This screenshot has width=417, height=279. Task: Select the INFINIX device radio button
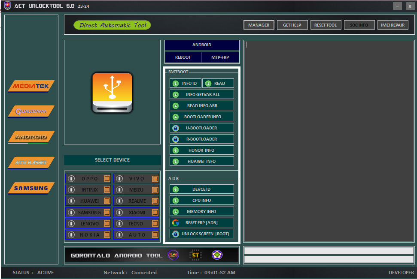pyautogui.click(x=71, y=190)
